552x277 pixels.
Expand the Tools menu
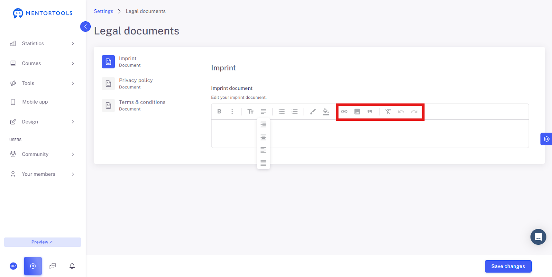(42, 83)
